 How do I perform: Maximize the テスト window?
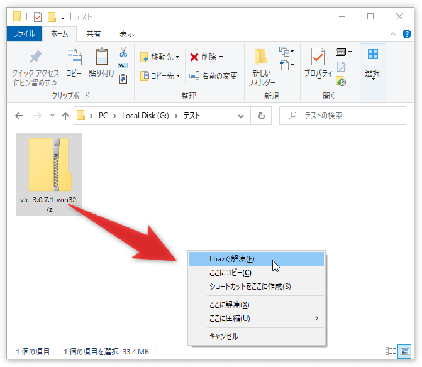point(370,17)
